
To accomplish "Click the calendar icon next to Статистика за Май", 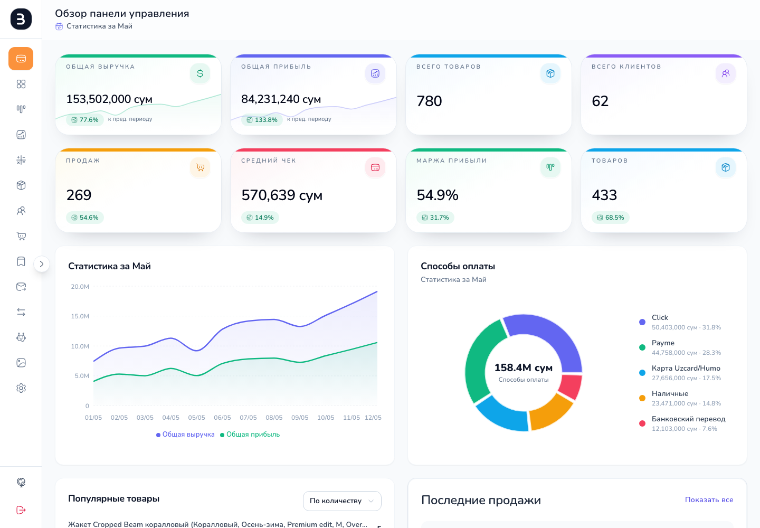I will click(59, 26).
